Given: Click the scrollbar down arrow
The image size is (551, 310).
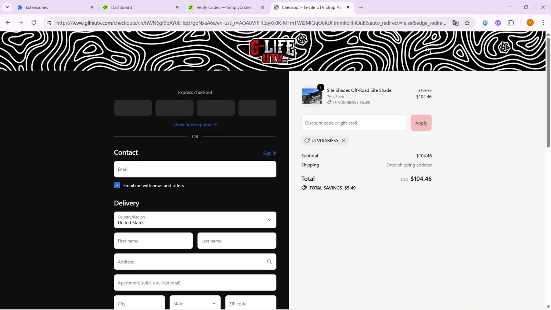Looking at the screenshot, I should (x=548, y=307).
